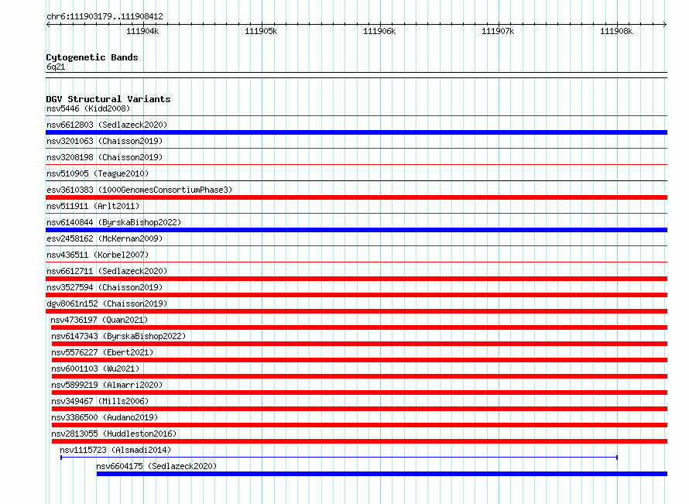This screenshot has height=504, width=689.
Task: Click the nsv3208198 (Chaisson2019) label
Action: (105, 157)
